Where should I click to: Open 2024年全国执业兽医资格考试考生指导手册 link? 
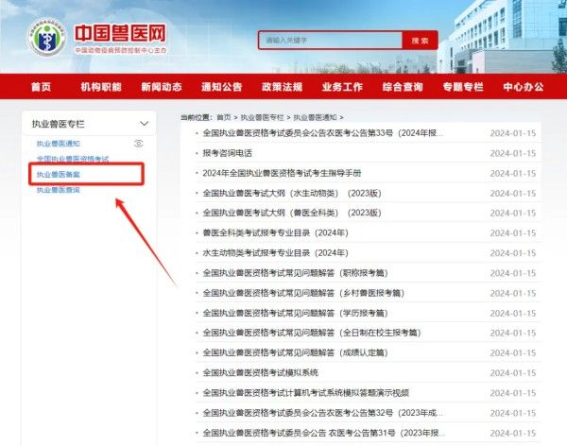[x=282, y=173]
